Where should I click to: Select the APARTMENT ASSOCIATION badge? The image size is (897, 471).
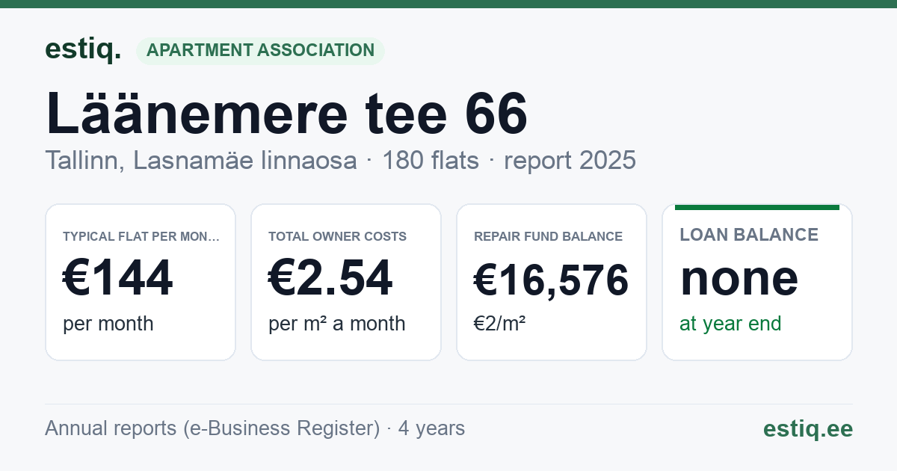pyautogui.click(x=260, y=51)
